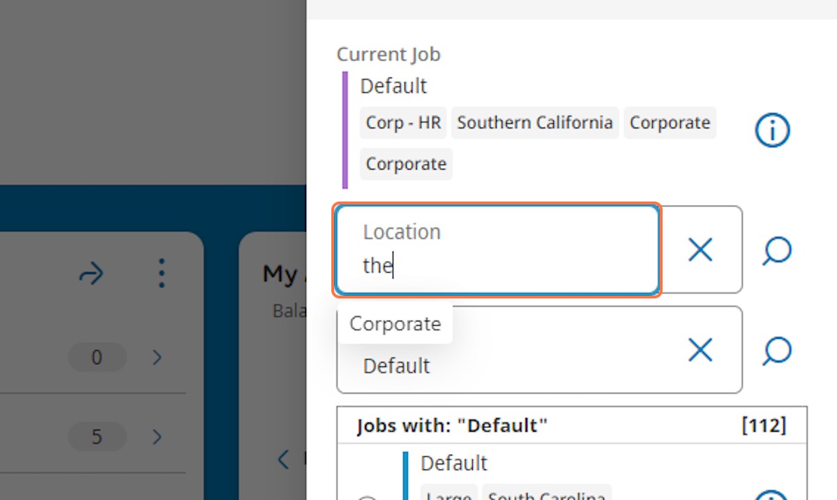Click the left chevron on My card
The image size is (837, 500).
[283, 460]
